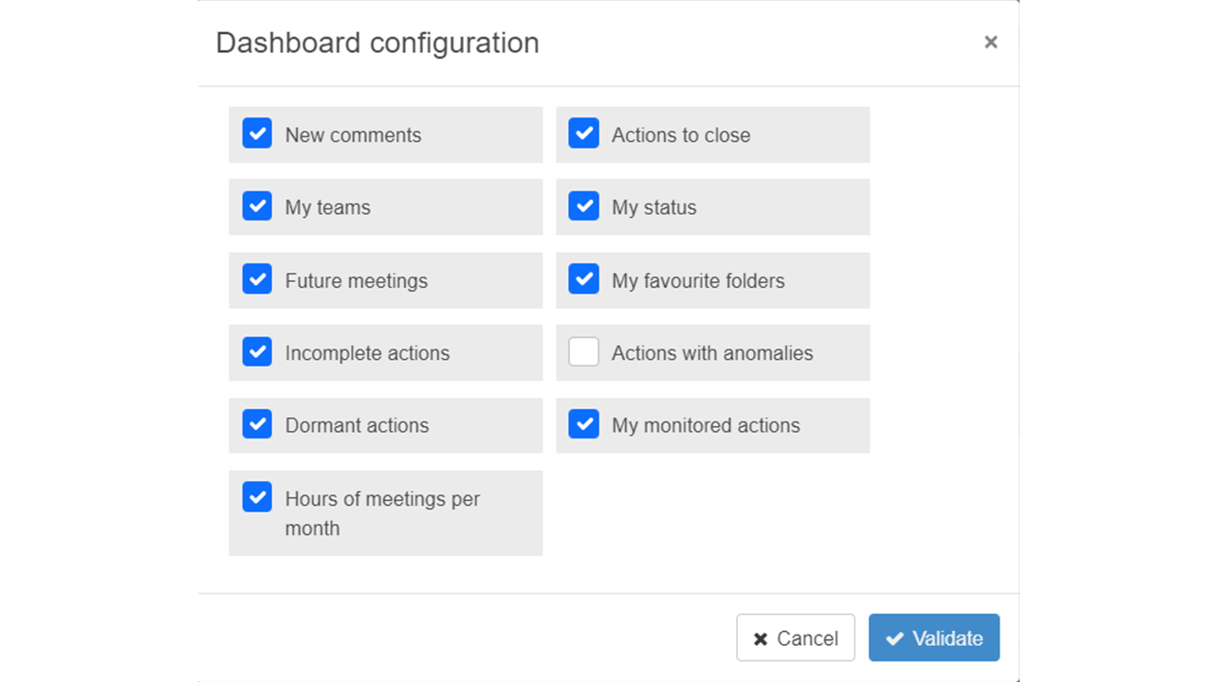
Task: Click the checkmark icon inside Validate button
Action: [x=894, y=639]
